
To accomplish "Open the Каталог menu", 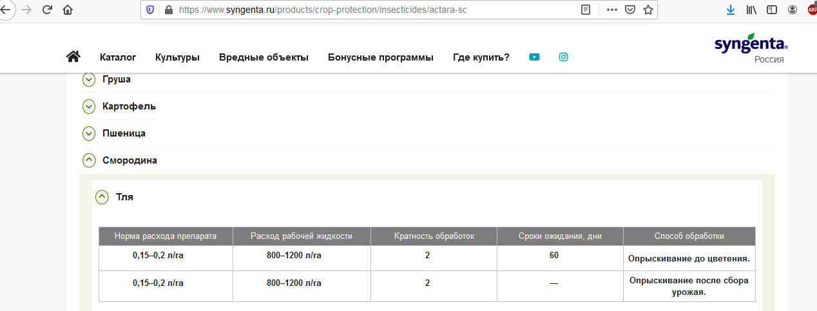I will [x=118, y=57].
